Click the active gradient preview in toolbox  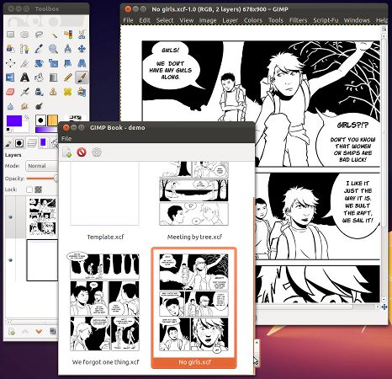[x=46, y=130]
